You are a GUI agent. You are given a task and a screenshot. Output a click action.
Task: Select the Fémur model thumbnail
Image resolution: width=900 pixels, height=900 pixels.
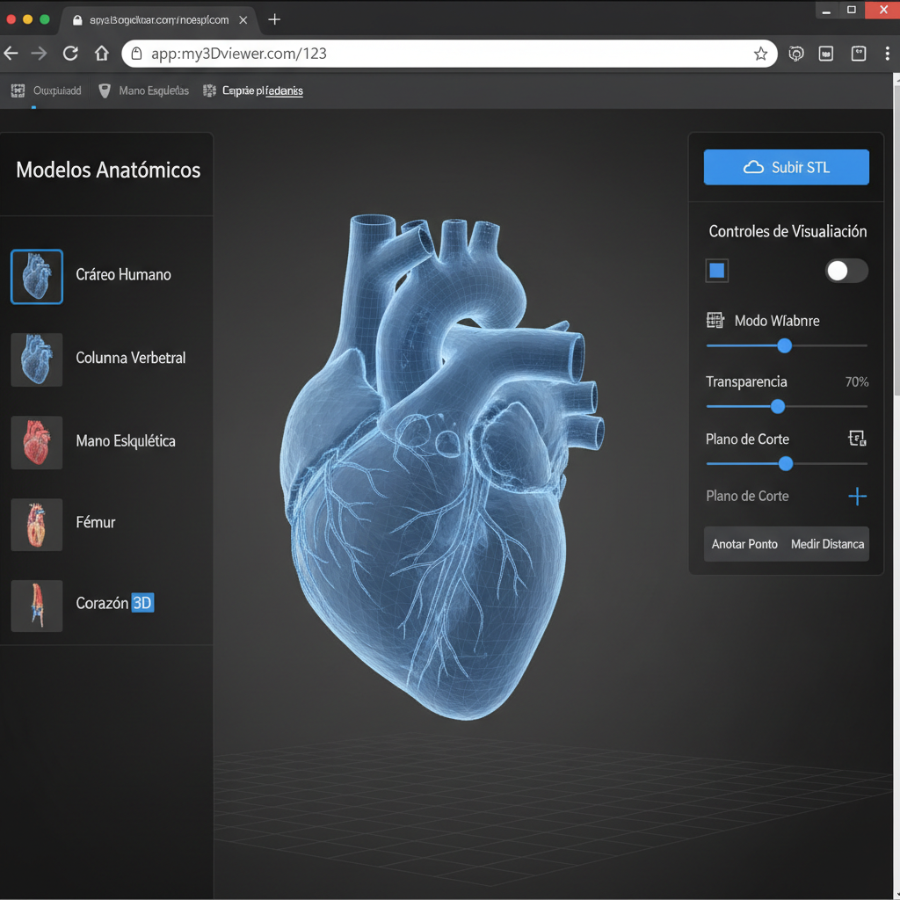[x=37, y=524]
